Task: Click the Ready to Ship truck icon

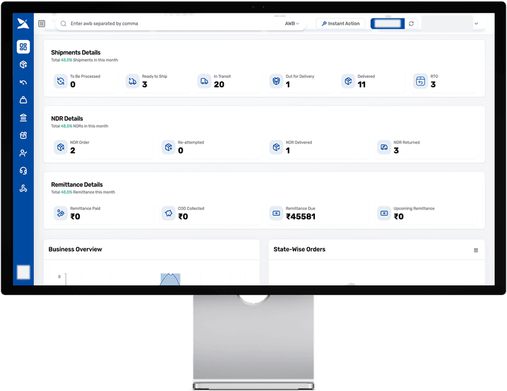Action: click(132, 81)
